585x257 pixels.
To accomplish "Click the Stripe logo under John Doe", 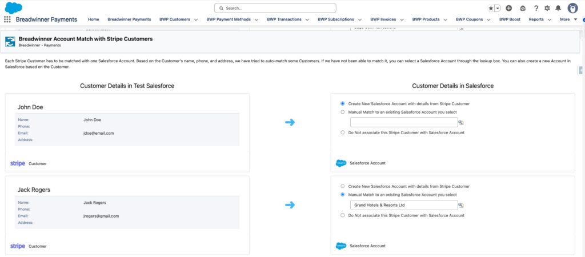I will coord(18,163).
